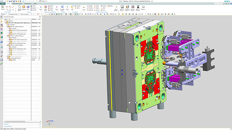Switch to the Electrode Design tab
Screen dimensions: 232x130
click(x=17, y=4)
